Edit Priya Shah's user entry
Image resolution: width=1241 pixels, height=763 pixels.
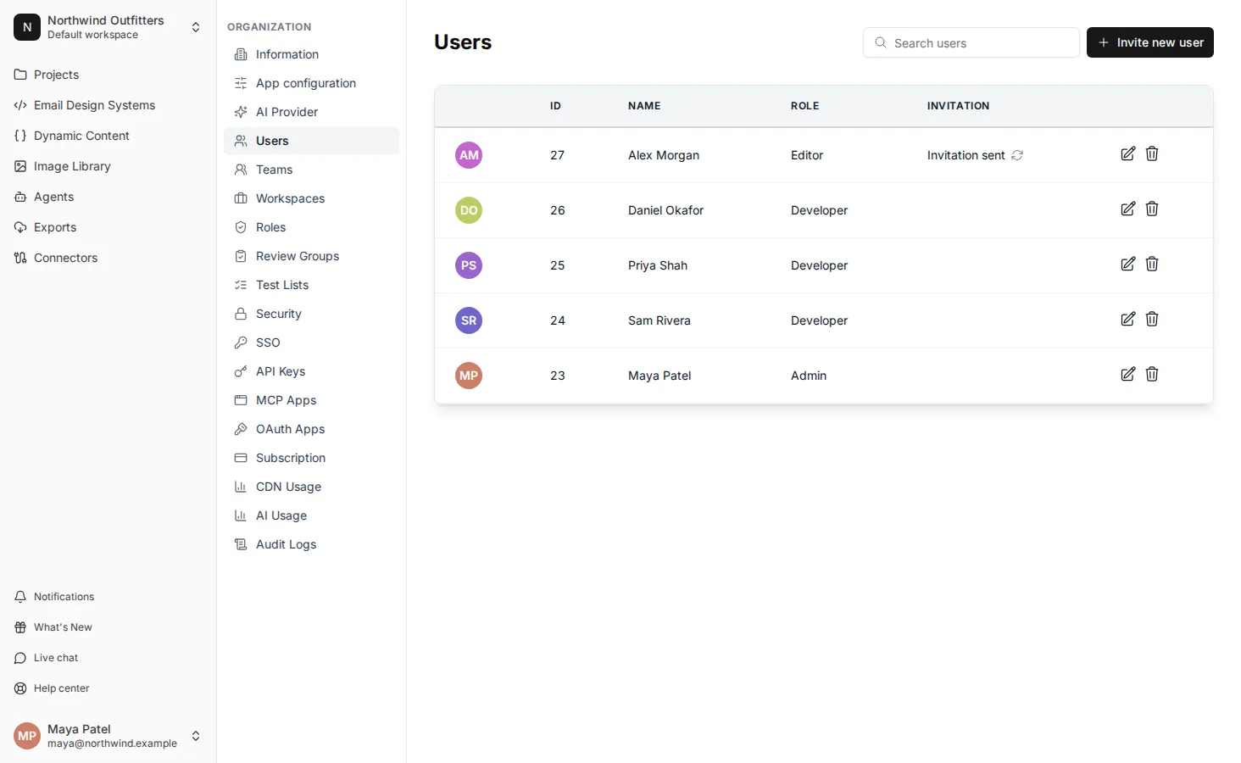click(x=1127, y=264)
